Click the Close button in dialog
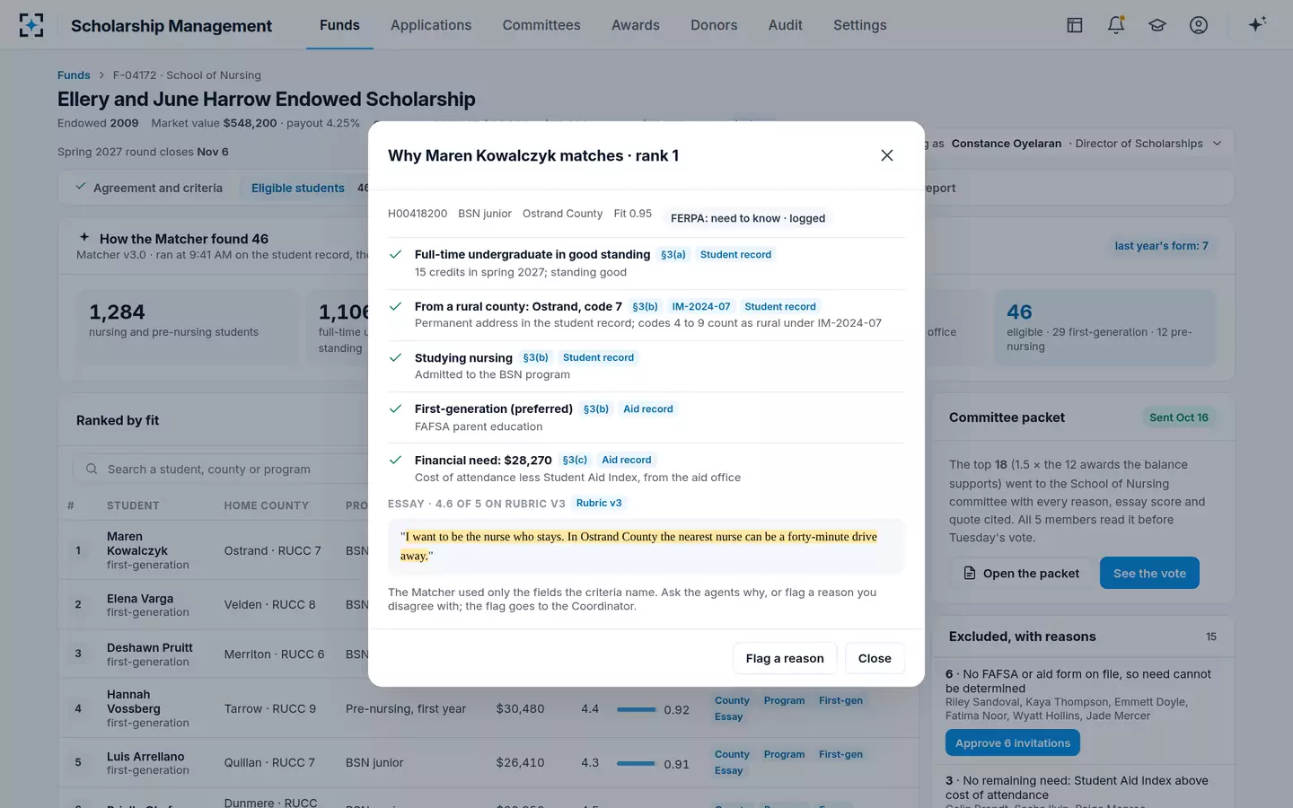 (875, 658)
